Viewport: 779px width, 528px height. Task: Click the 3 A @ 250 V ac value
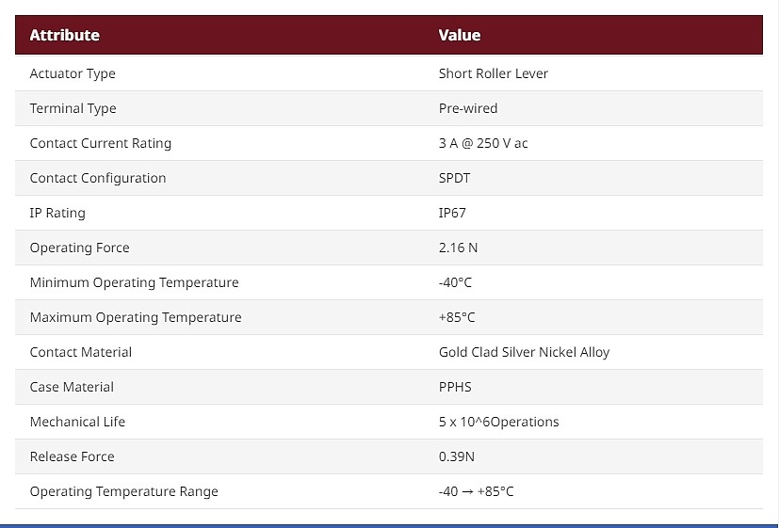click(x=483, y=143)
